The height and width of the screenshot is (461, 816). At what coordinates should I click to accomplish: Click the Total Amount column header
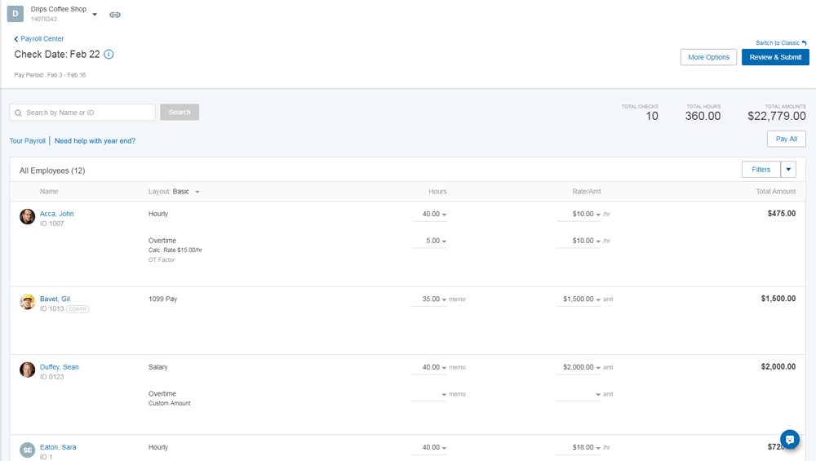[x=775, y=192]
